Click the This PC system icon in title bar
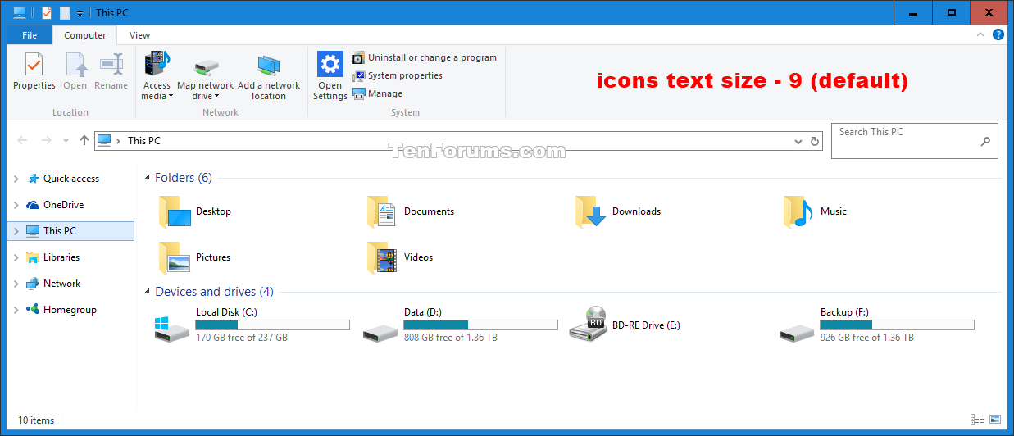 [x=20, y=13]
